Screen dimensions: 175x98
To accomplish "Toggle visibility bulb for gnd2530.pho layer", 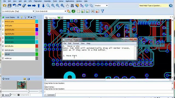I will [3, 30].
